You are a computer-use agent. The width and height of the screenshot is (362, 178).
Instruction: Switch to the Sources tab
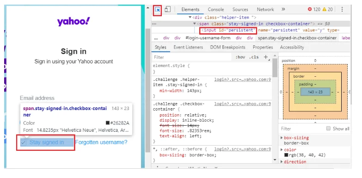click(240, 9)
